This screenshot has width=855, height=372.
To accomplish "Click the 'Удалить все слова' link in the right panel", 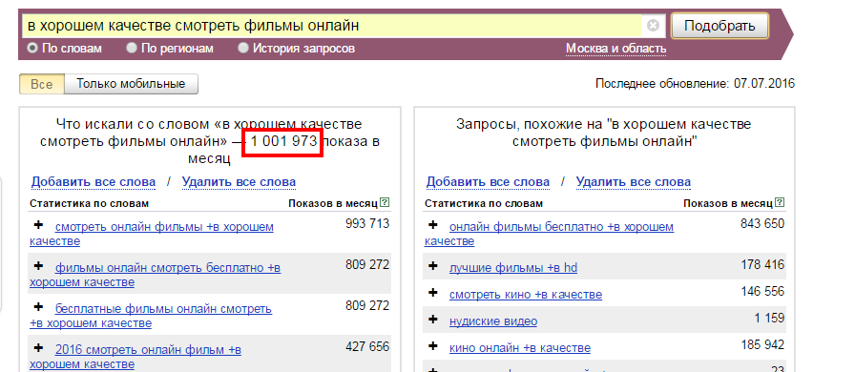I will [633, 181].
